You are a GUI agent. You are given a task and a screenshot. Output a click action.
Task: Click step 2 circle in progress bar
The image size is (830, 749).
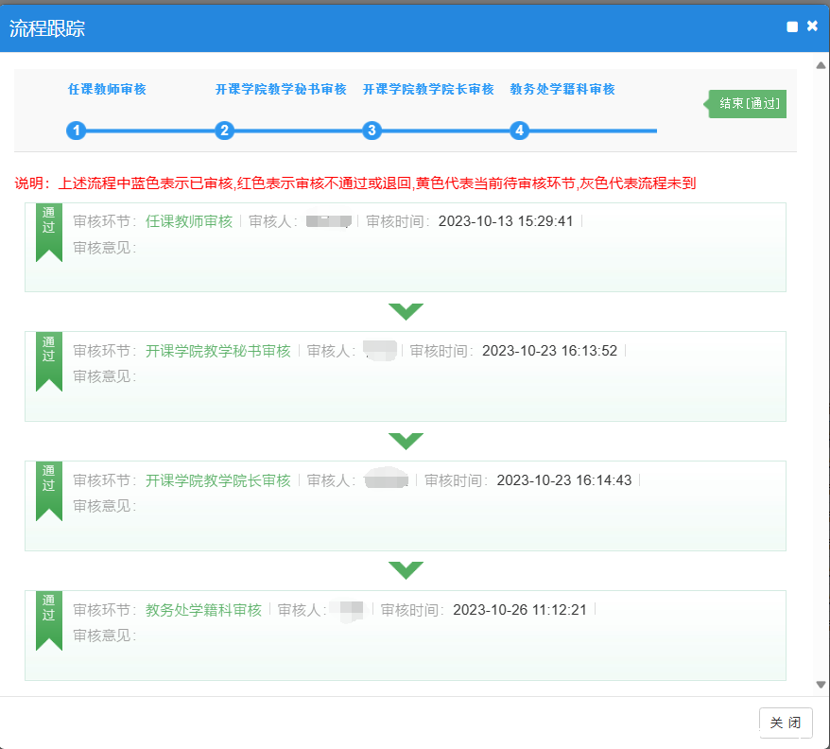(x=224, y=131)
